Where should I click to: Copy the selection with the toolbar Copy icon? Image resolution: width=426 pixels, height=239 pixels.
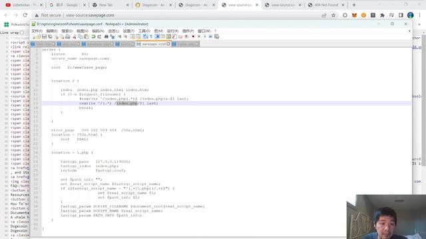(80, 37)
